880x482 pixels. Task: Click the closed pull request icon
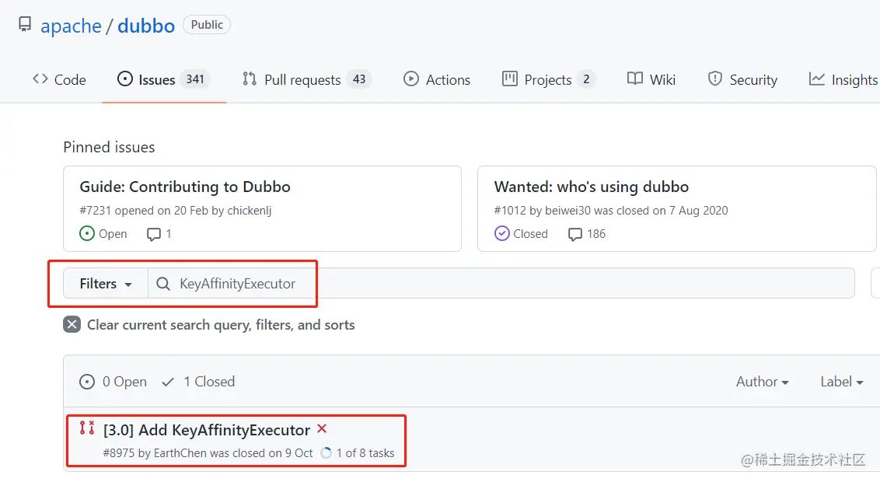click(x=87, y=428)
